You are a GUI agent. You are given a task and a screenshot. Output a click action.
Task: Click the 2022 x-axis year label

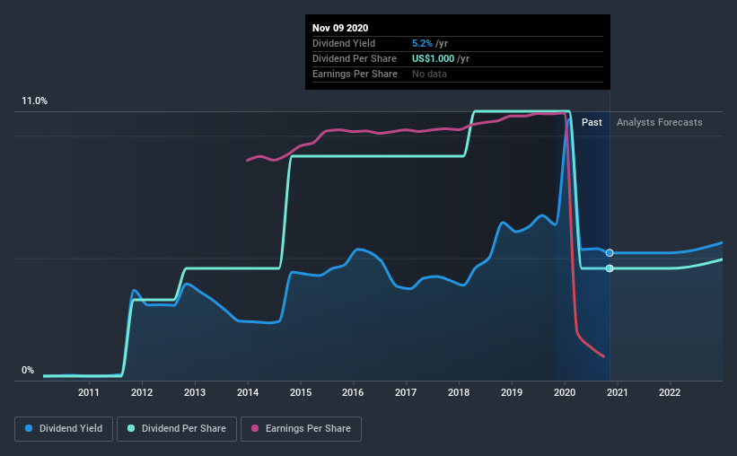coord(670,392)
